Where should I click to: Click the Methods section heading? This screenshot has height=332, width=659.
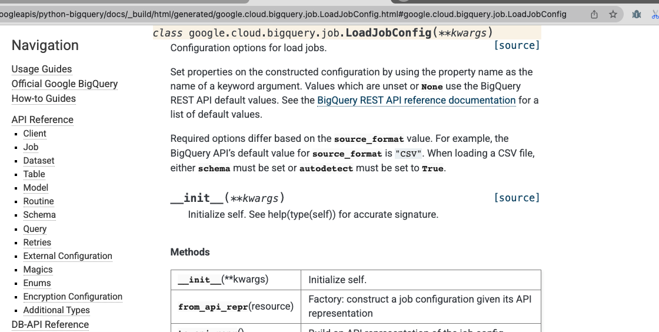pyautogui.click(x=190, y=252)
